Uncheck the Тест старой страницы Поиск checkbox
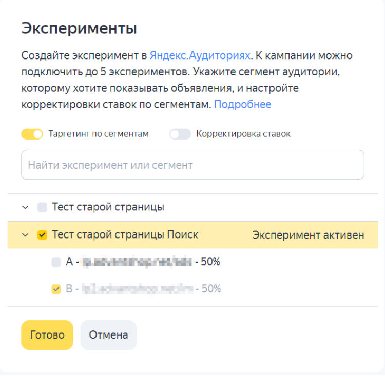Image resolution: width=385 pixels, height=376 pixels. point(42,235)
